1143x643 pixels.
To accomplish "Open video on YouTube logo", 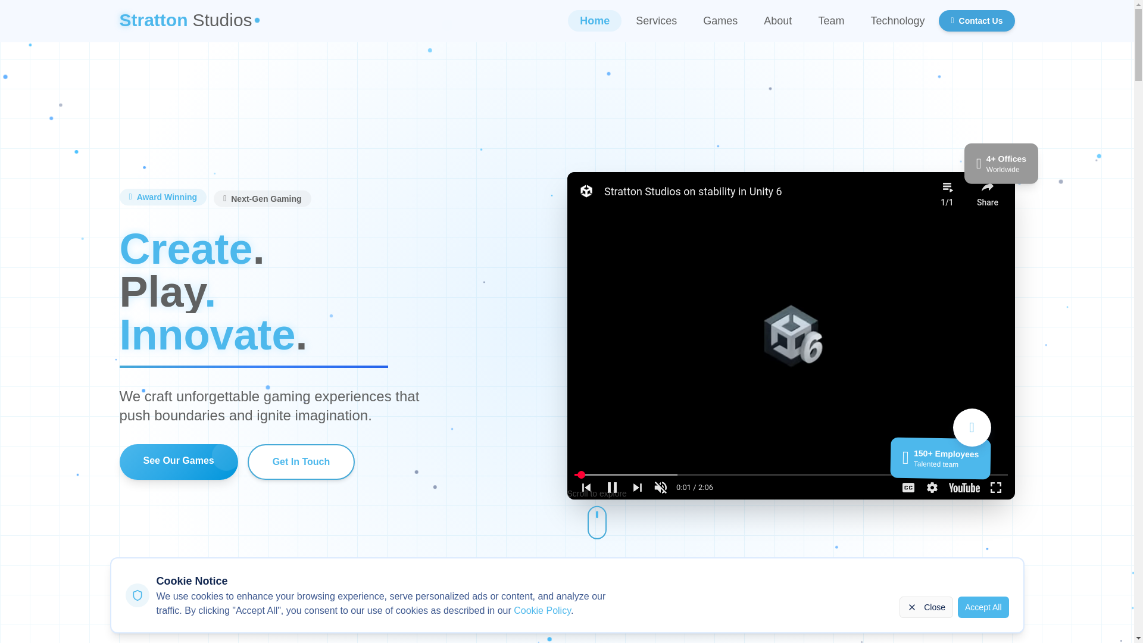I will 964,488.
